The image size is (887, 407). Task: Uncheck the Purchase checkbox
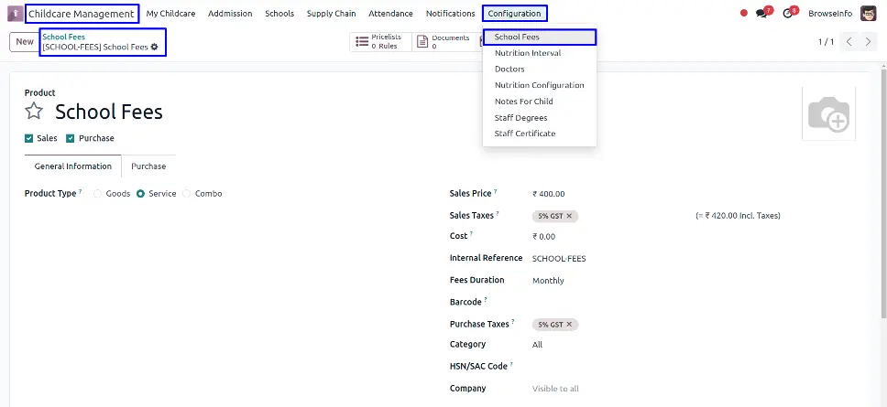71,138
